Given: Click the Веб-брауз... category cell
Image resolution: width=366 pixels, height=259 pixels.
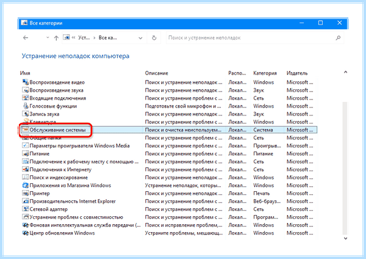Looking at the screenshot, I should pos(267,201).
